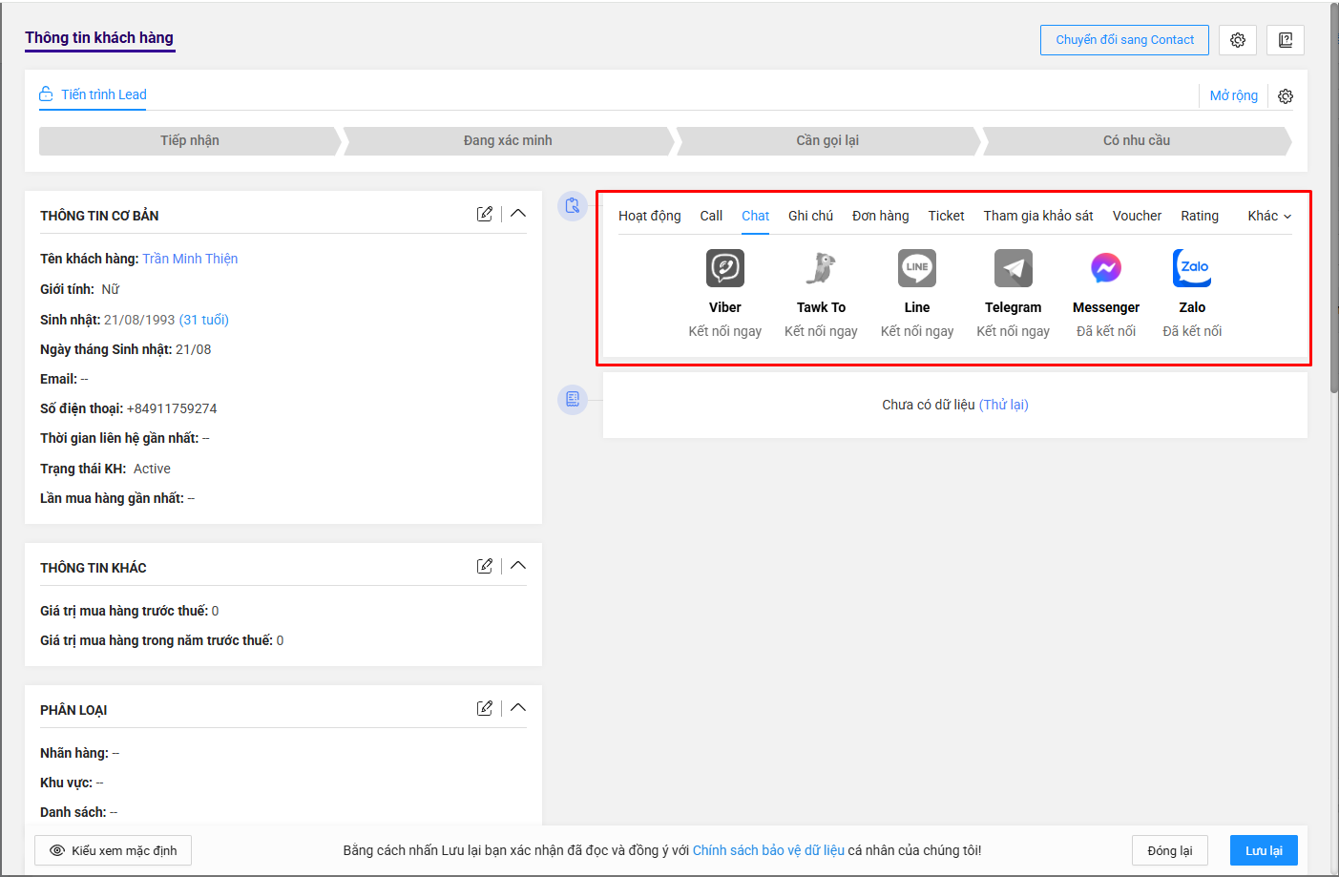Screen dimensions: 1339x877
Task: Select the Tiến trình Lead tab
Action: pos(93,94)
